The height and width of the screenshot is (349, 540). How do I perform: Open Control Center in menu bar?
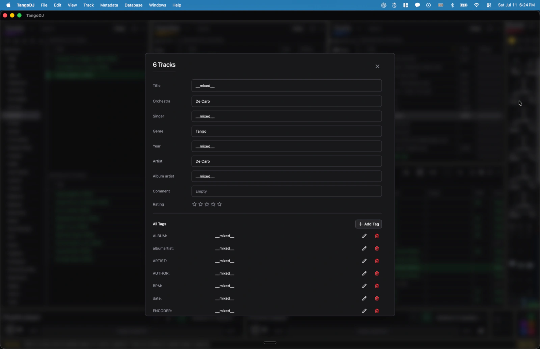tap(489, 5)
